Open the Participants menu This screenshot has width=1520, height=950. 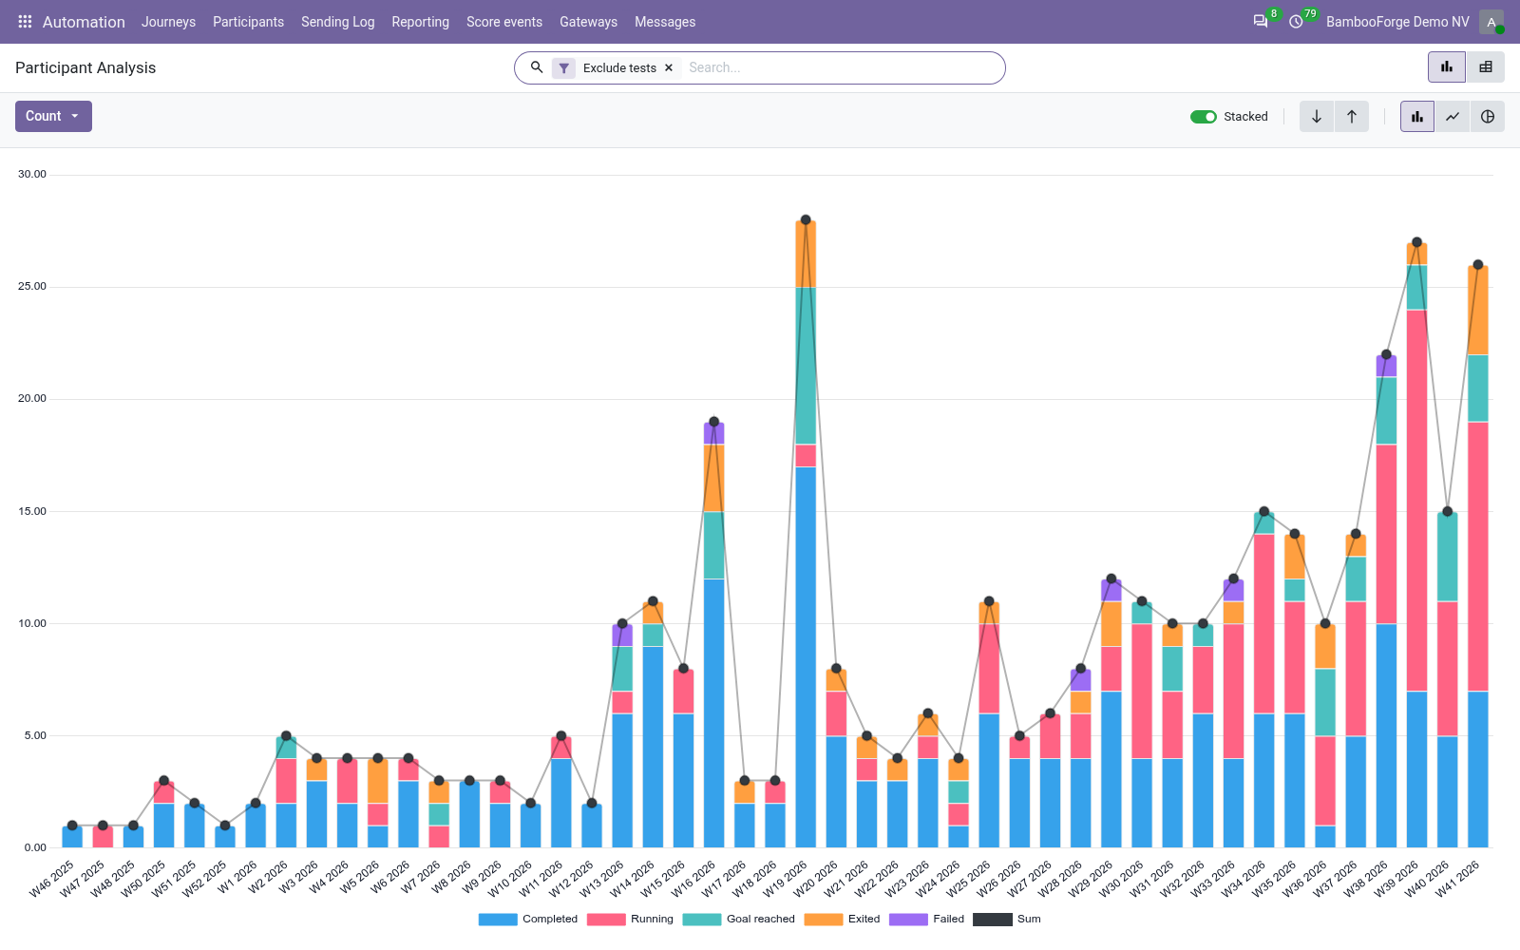point(248,22)
